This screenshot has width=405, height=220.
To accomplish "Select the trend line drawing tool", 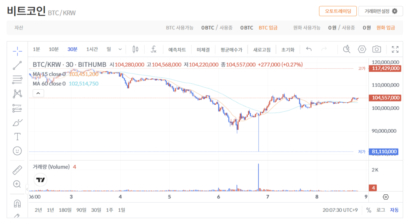I will pyautogui.click(x=17, y=66).
